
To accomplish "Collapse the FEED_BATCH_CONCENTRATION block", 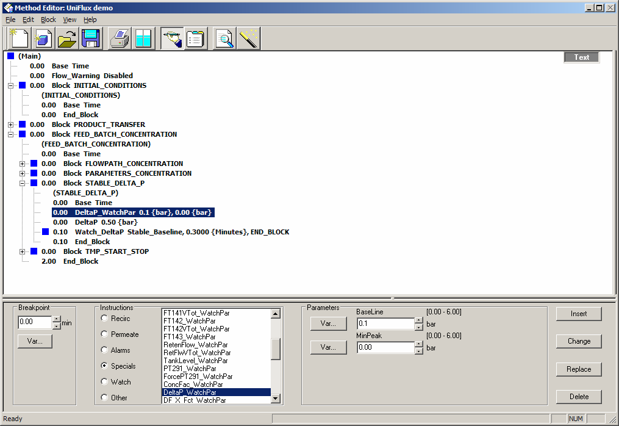I will coord(10,134).
